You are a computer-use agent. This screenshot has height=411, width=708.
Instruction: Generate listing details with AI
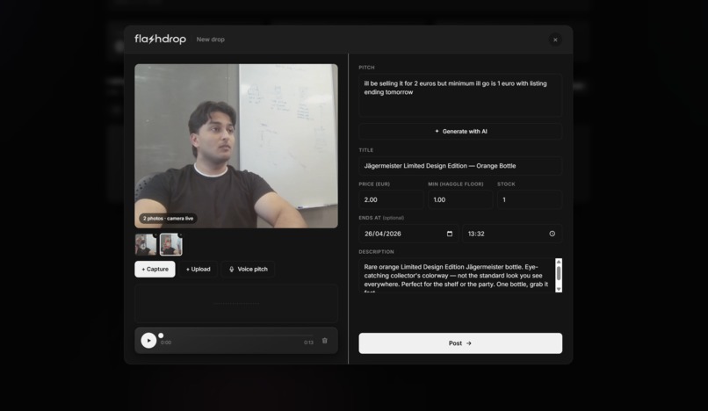coord(460,132)
